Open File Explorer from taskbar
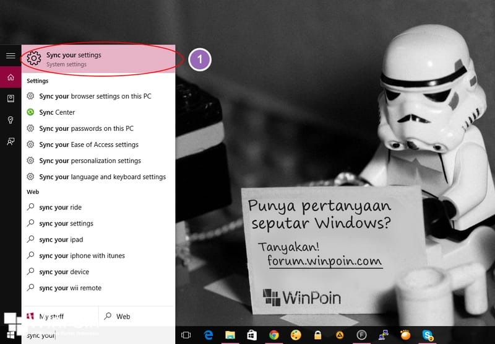 pyautogui.click(x=230, y=335)
